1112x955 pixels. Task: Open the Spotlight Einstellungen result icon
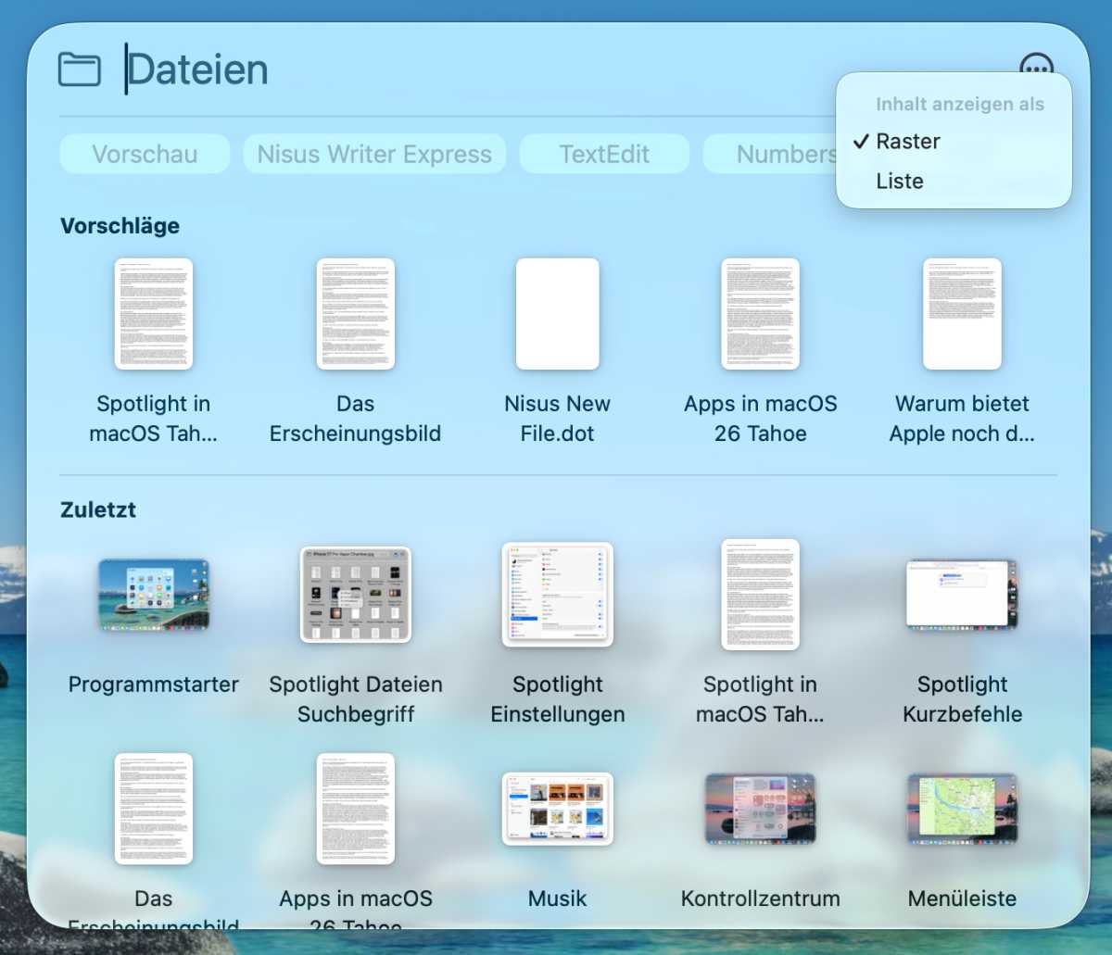(557, 596)
